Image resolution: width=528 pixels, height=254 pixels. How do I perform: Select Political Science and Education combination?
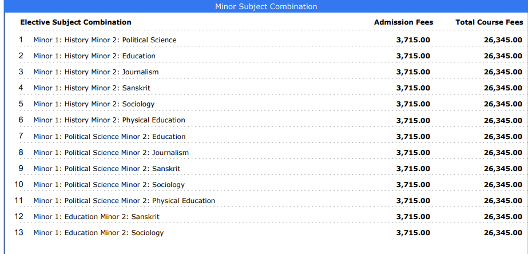[109, 137]
